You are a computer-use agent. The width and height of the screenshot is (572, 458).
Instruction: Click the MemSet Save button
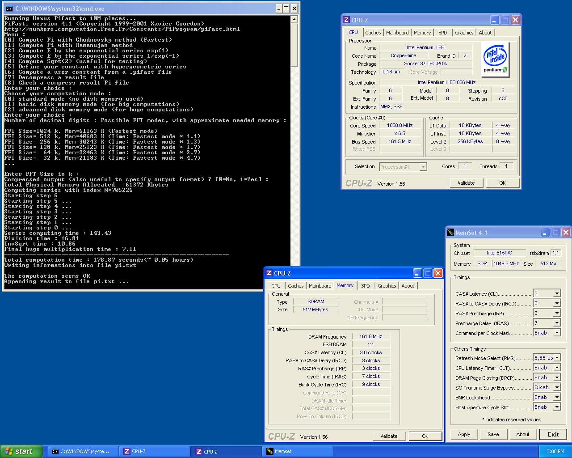[493, 434]
